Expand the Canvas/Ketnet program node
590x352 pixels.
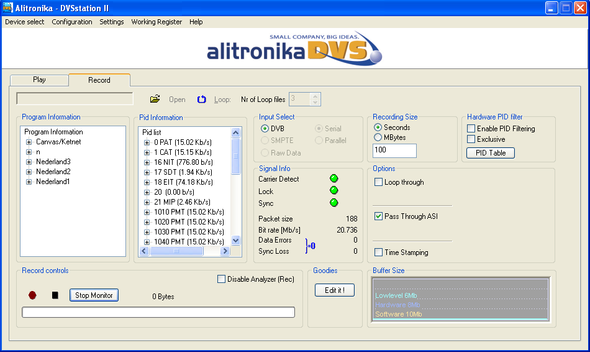29,142
